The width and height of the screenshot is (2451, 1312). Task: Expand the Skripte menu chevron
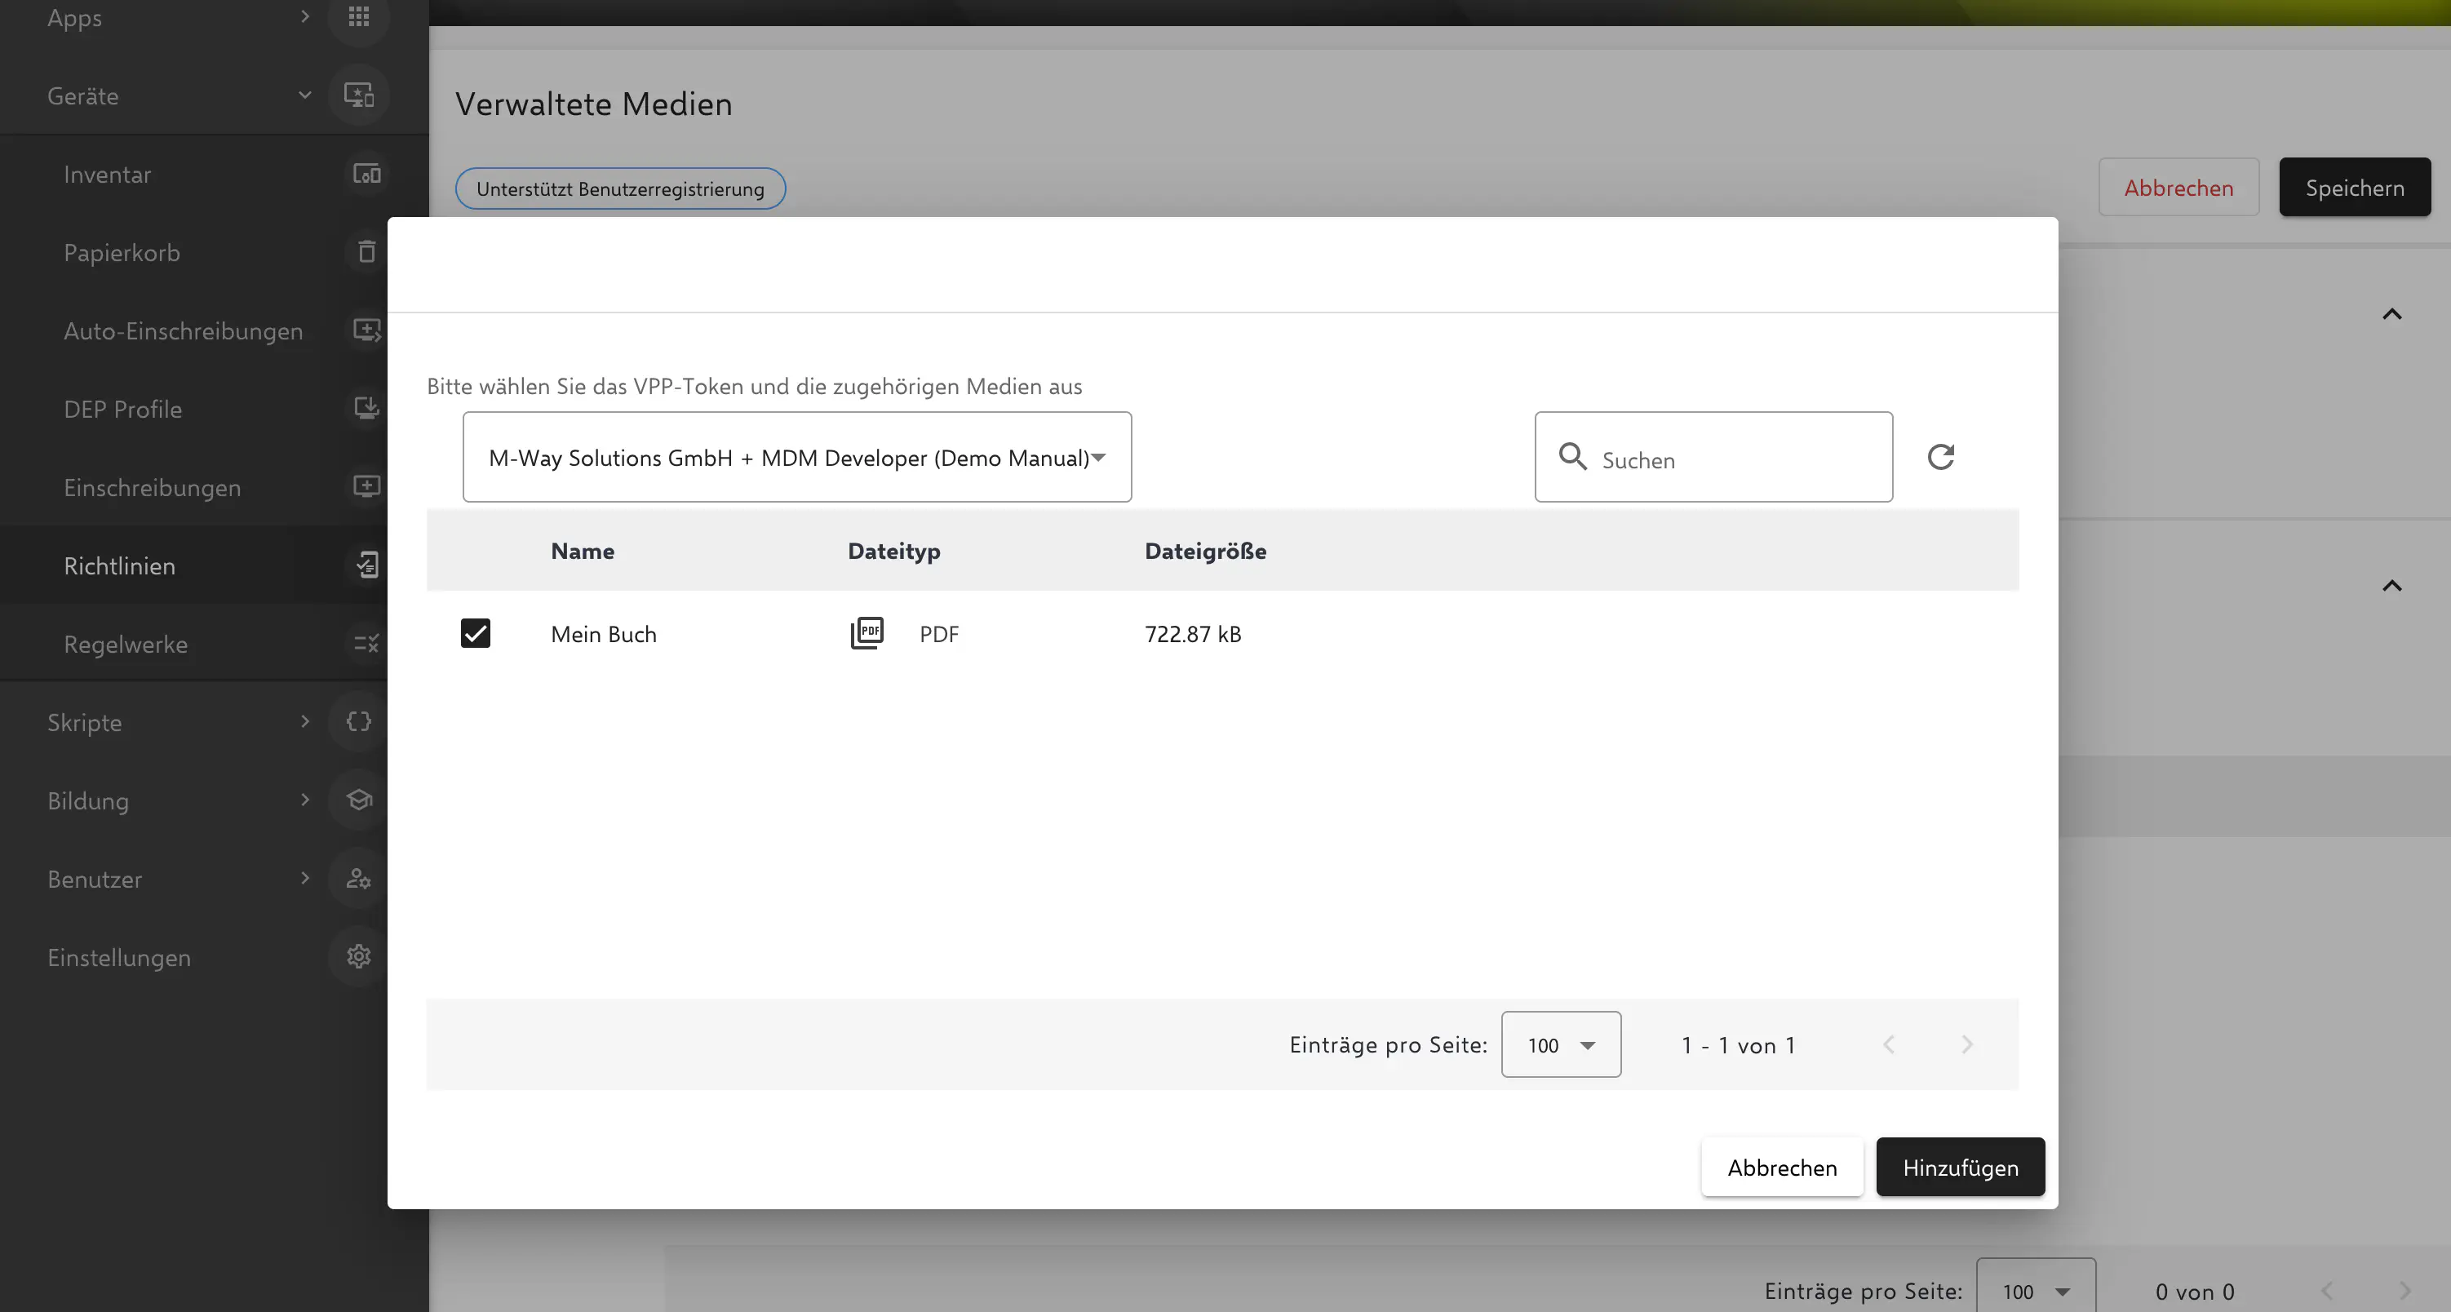pos(304,722)
